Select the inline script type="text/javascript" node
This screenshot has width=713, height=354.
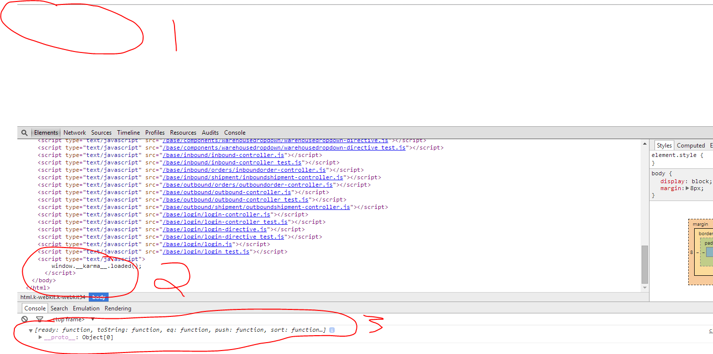(91, 259)
